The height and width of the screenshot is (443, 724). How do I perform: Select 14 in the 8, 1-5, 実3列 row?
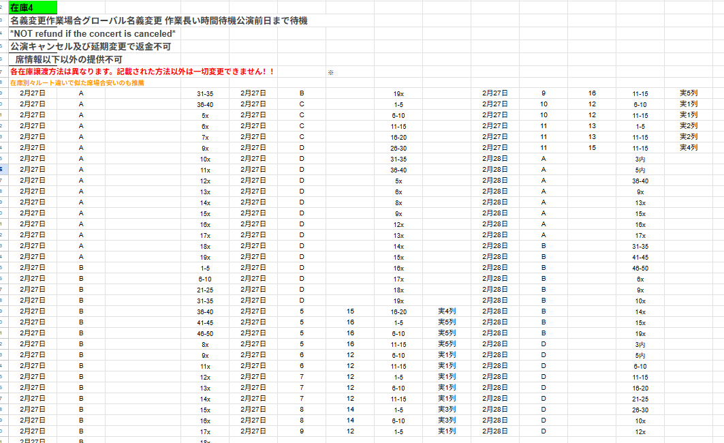tap(351, 410)
